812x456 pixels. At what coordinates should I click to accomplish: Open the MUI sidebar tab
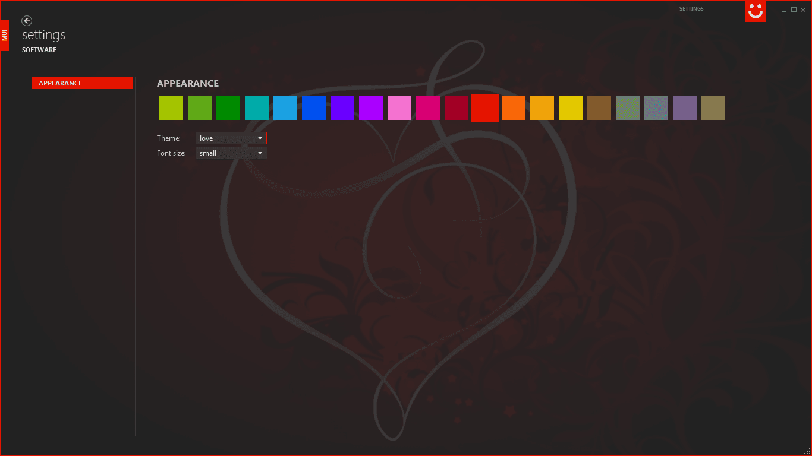[4, 34]
